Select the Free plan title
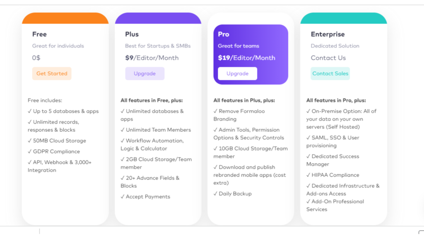Viewport: 424px width, 238px height. point(39,34)
